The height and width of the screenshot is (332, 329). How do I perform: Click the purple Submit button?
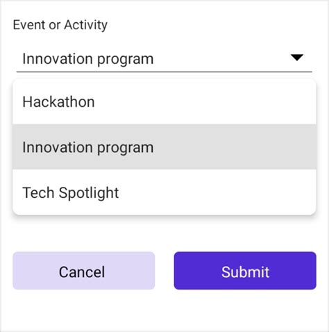(x=245, y=271)
